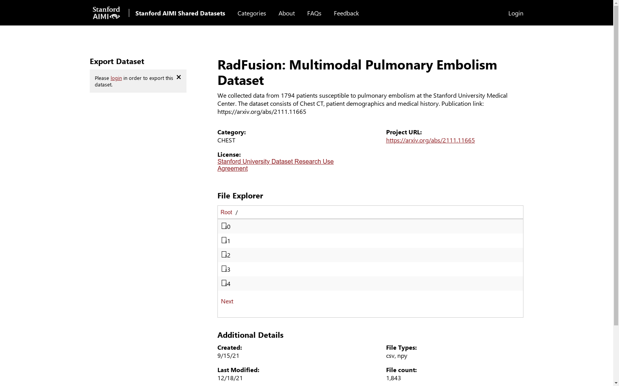This screenshot has height=386, width=619.
Task: Click the created date 9/15/21
Action: coord(228,356)
